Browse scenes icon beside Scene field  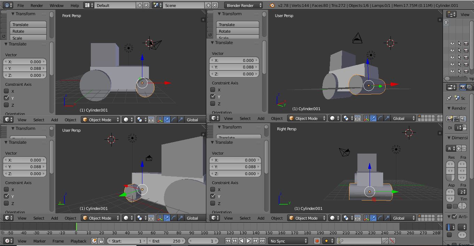[157, 5]
